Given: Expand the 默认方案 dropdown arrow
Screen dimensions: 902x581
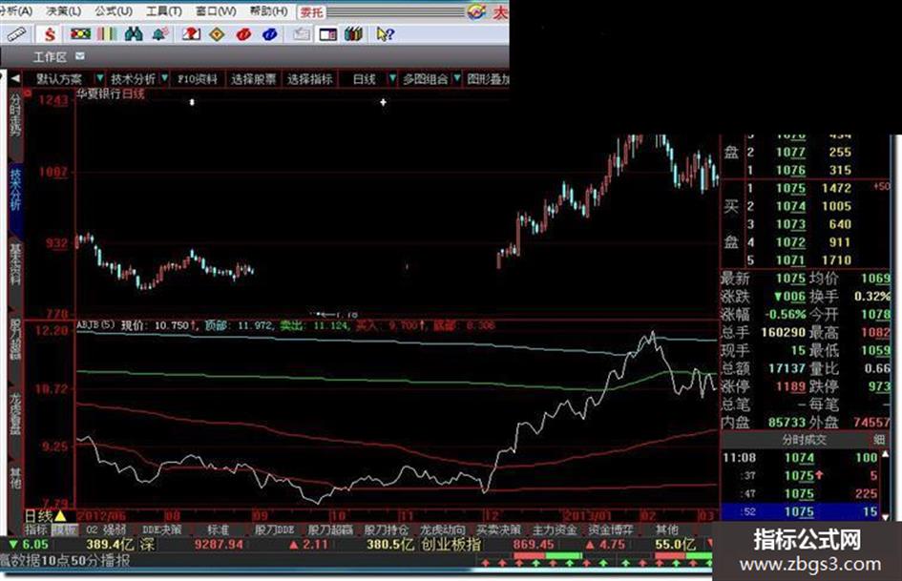Looking at the screenshot, I should click(100, 78).
